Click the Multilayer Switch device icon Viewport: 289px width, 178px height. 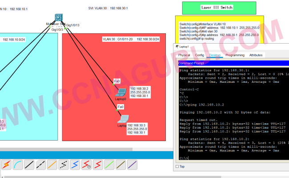click(59, 17)
